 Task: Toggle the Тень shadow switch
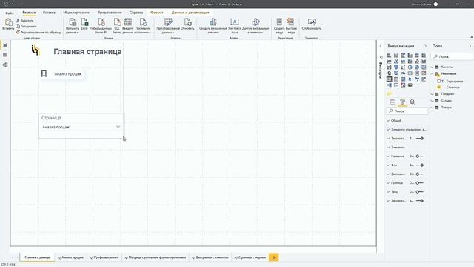click(419, 192)
